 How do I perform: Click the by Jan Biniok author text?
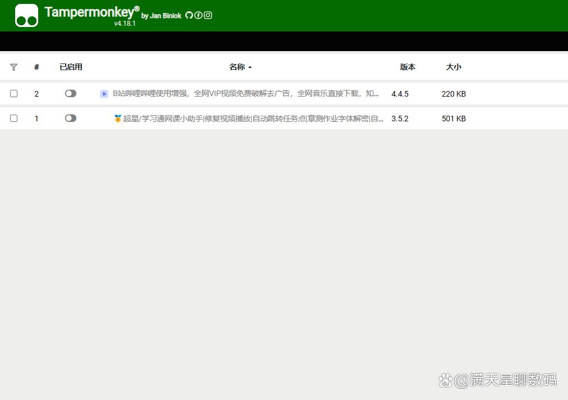161,16
